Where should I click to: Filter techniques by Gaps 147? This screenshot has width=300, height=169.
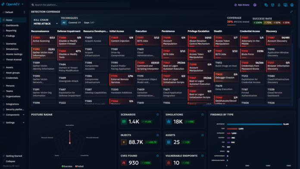click(x=89, y=22)
